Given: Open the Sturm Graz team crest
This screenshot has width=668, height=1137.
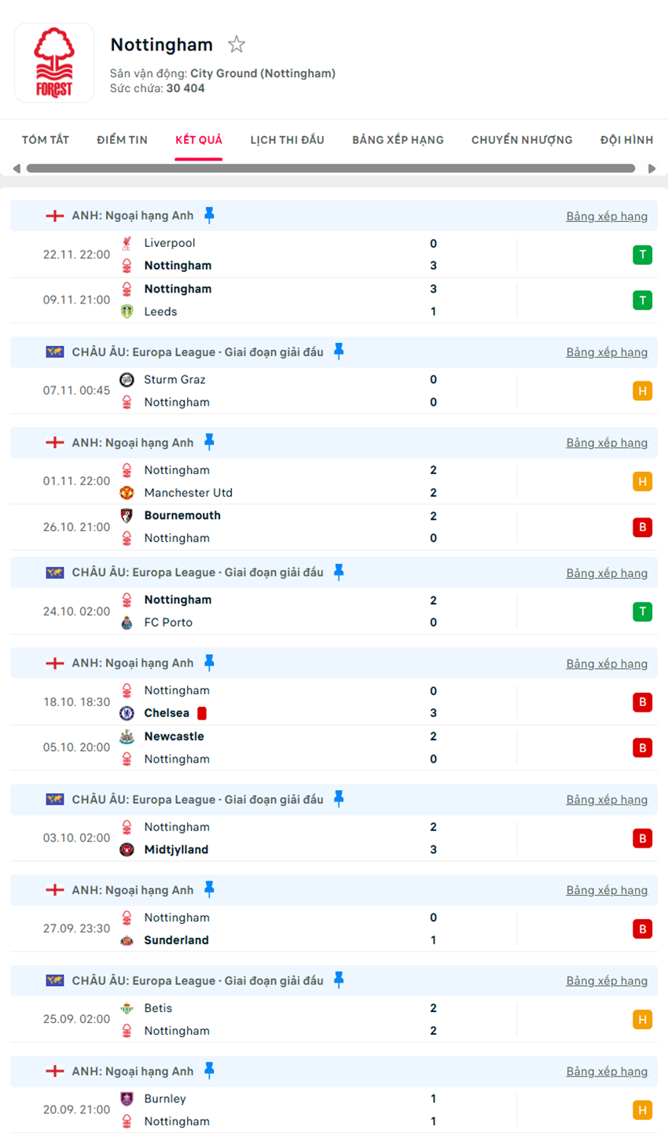Looking at the screenshot, I should [x=127, y=379].
